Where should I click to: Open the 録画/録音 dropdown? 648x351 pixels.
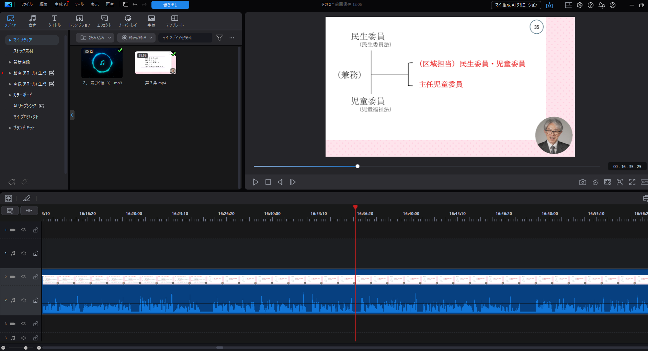136,38
